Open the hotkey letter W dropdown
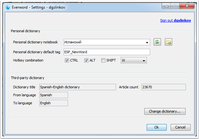Screen dimensions: 199x139 pyautogui.click(x=134, y=60)
